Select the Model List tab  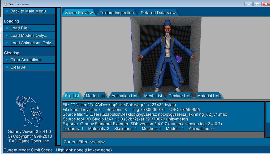95,96
